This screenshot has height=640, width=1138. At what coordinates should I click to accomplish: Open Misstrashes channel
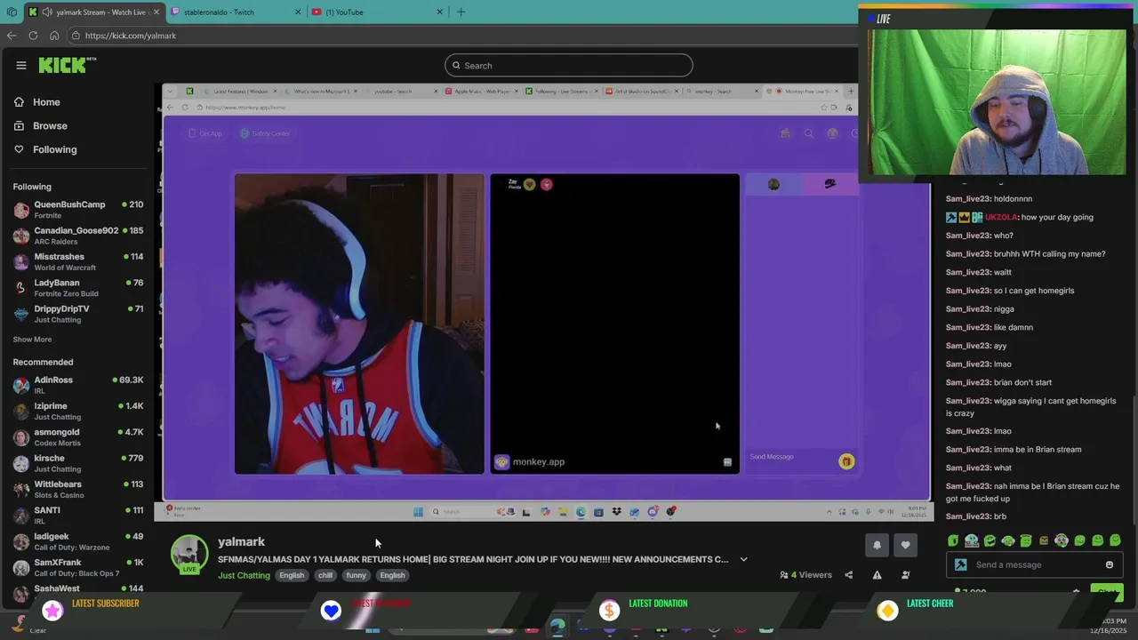coord(78,261)
